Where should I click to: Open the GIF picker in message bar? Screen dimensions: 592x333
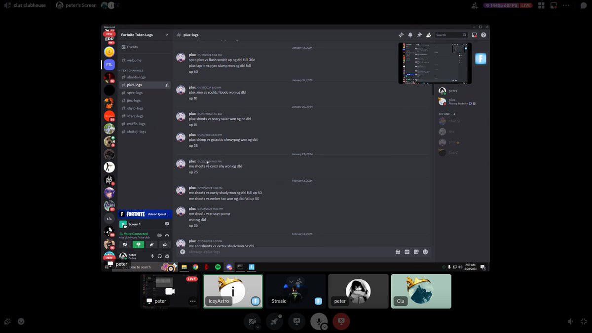tap(407, 252)
